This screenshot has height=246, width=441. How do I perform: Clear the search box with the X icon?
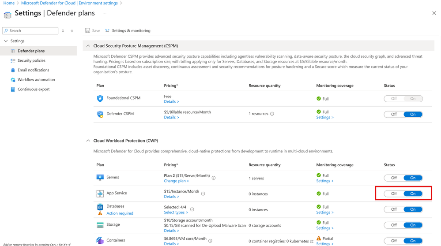[x=63, y=30]
